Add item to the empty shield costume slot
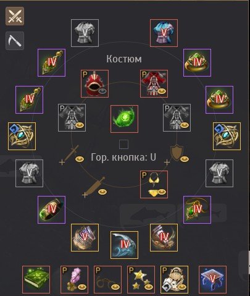This screenshot has height=296, width=250. click(x=167, y=163)
